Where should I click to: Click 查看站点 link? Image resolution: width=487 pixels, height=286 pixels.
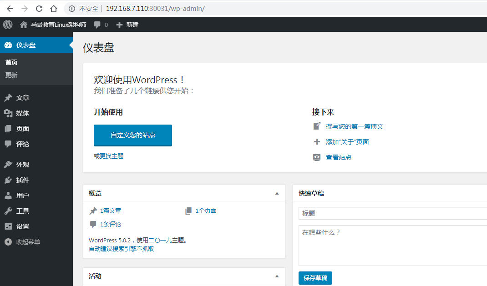(x=339, y=158)
